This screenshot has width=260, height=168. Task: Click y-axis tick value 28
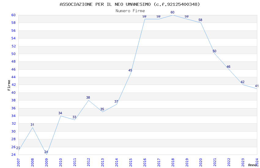(x=13, y=139)
